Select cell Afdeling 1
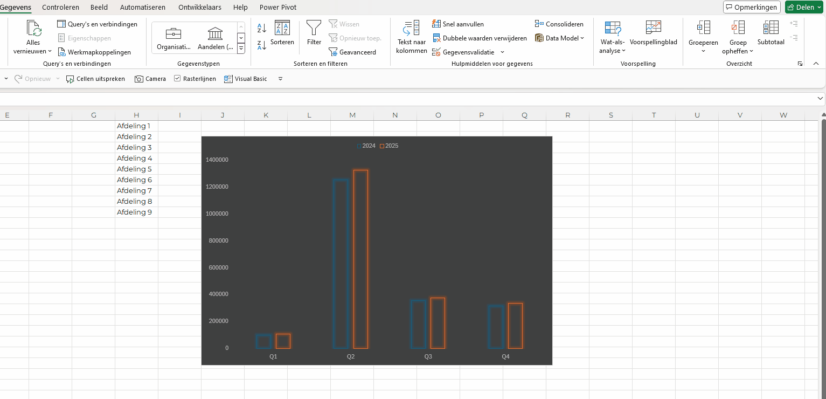 point(137,126)
